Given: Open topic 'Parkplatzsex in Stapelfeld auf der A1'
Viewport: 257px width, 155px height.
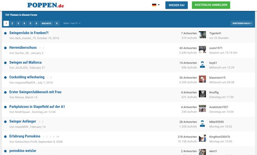Looking at the screenshot, I should point(37,107).
